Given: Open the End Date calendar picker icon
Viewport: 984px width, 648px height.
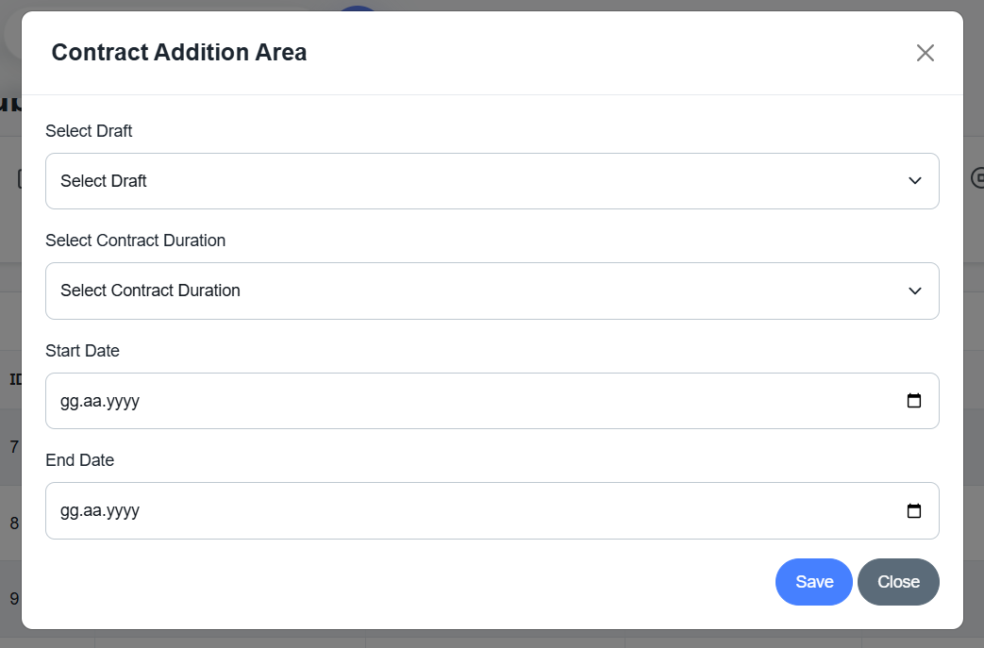Looking at the screenshot, I should 913,511.
